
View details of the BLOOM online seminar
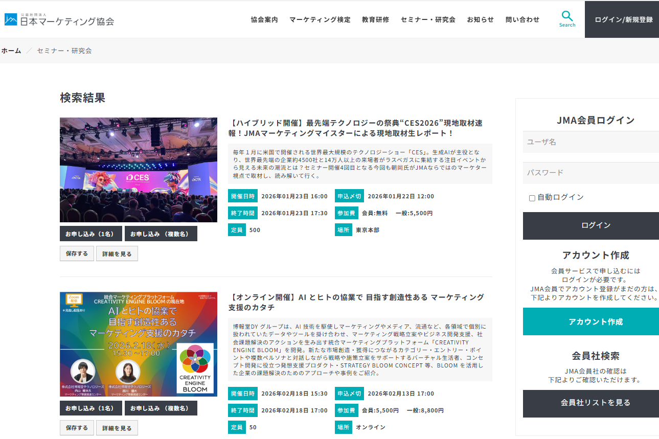[117, 428]
